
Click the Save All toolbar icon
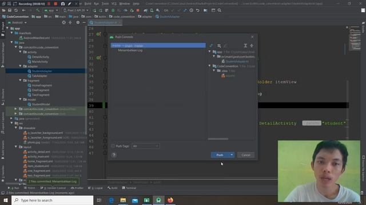click(x=10, y=10)
